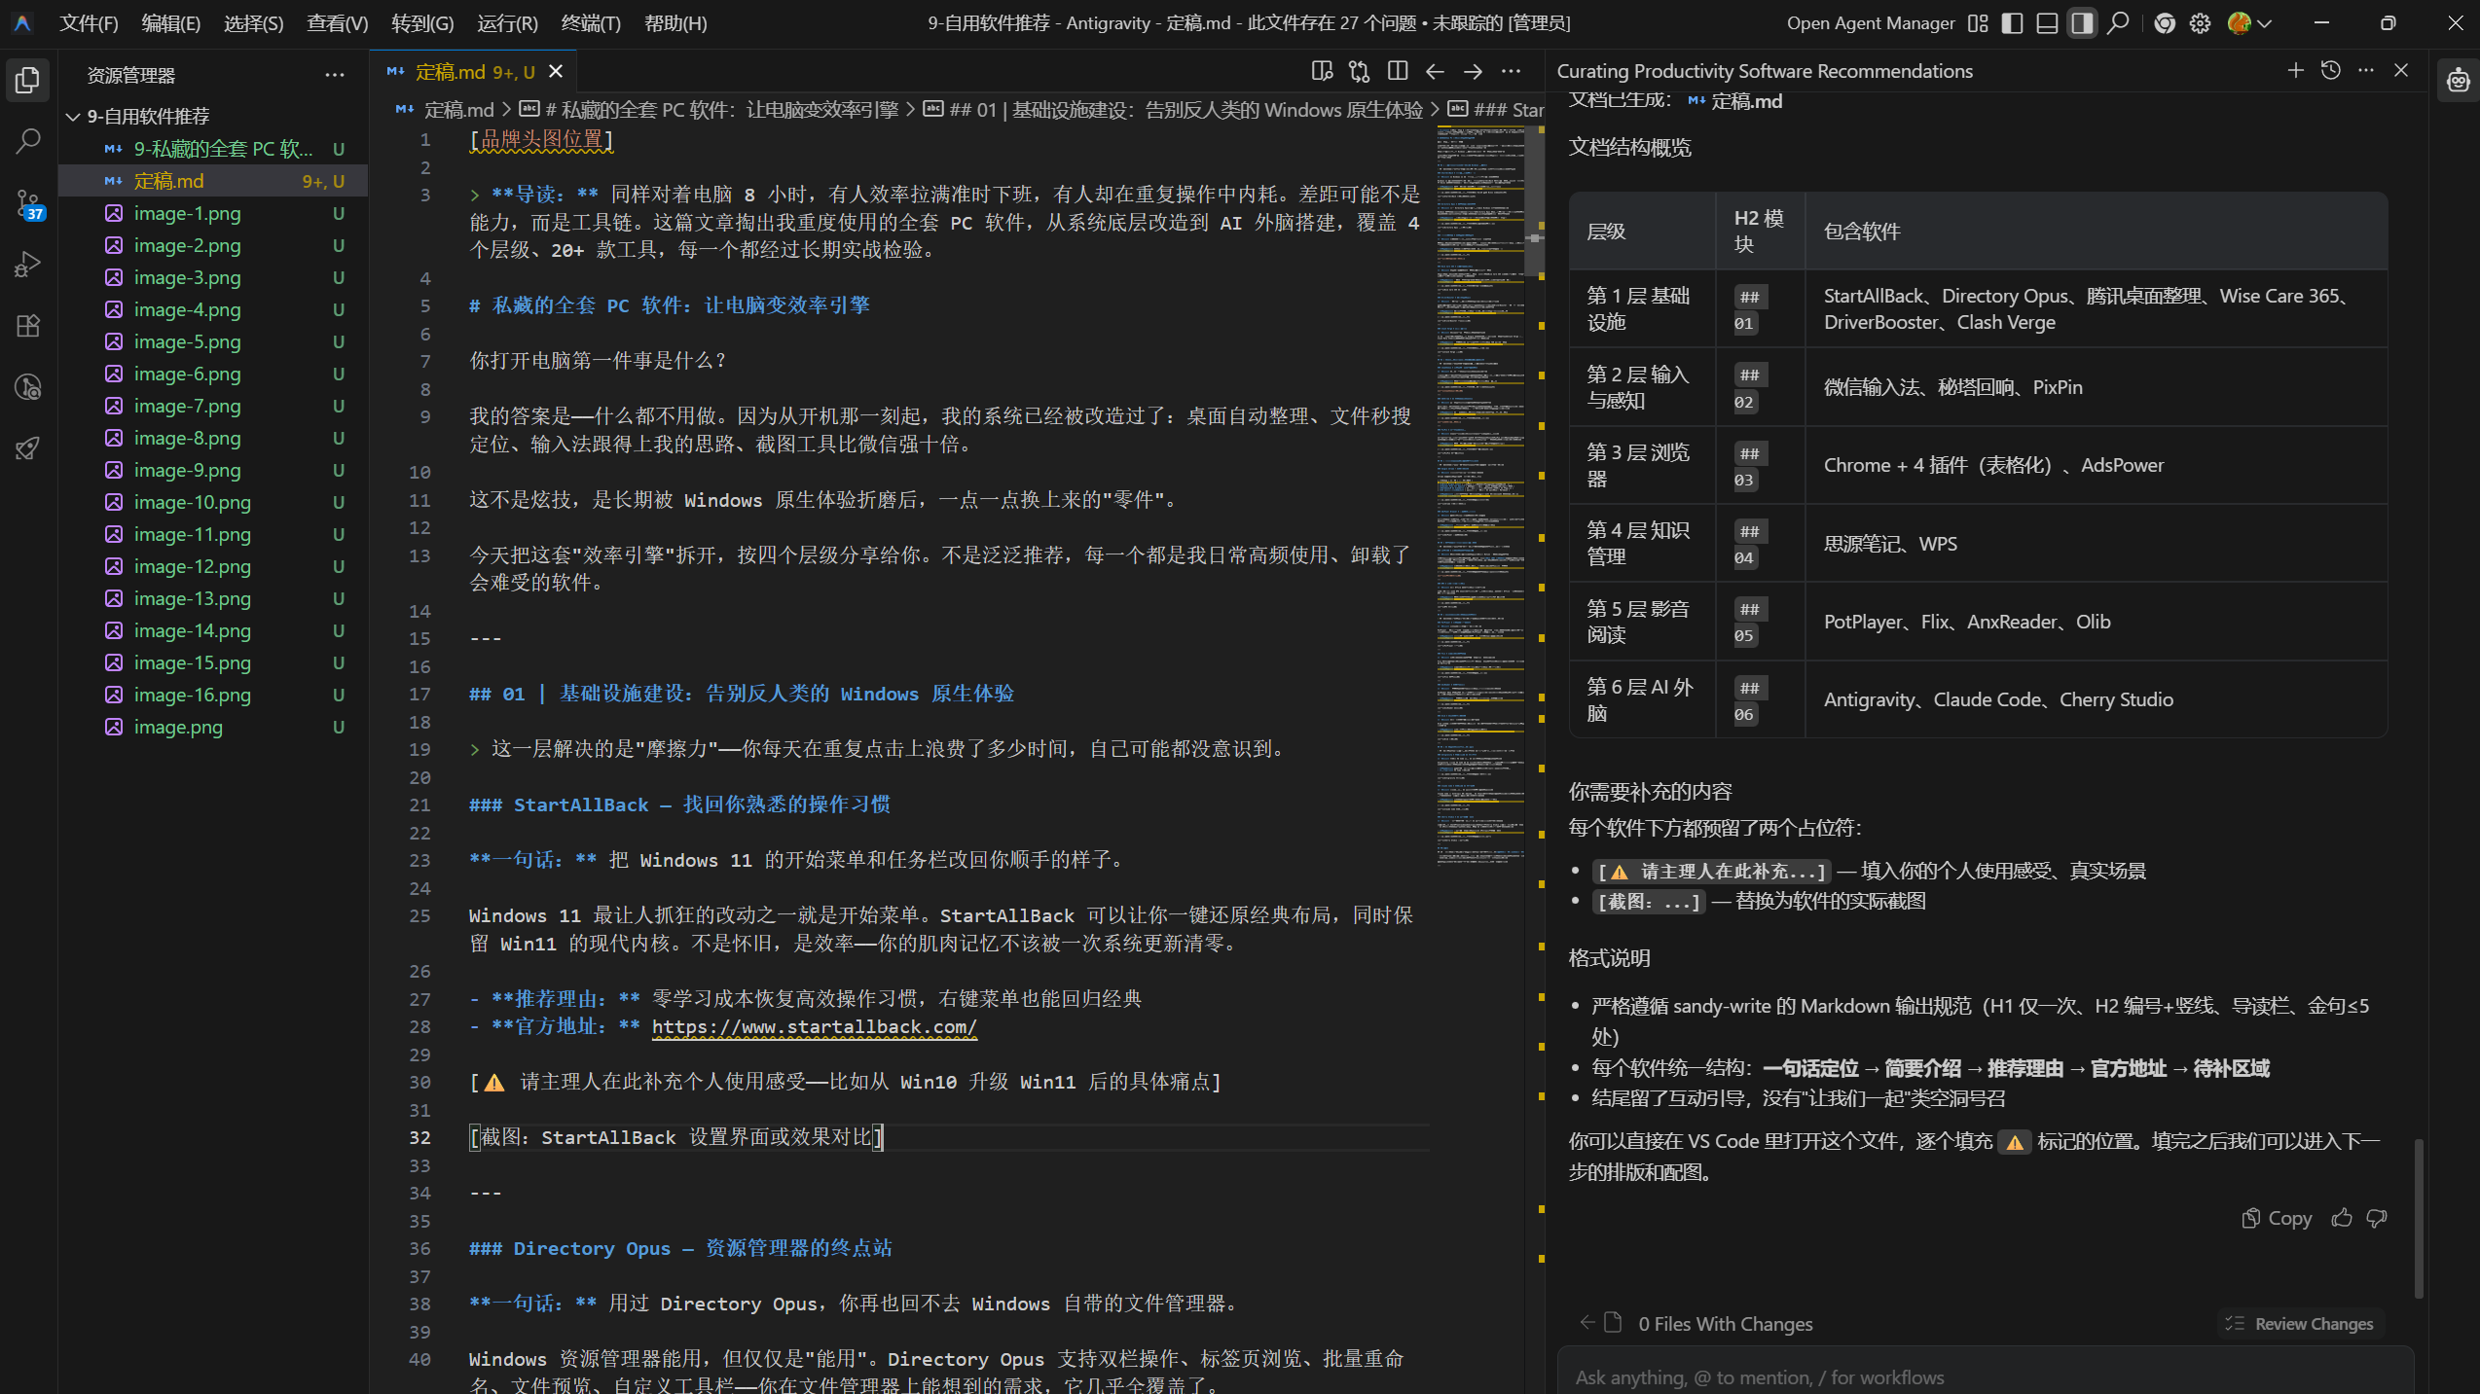Open the account avatar dropdown arrow
The height and width of the screenshot is (1394, 2480).
(x=2266, y=23)
